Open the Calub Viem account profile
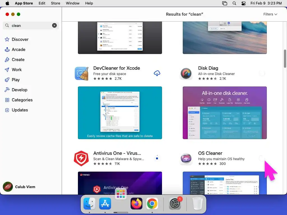This screenshot has height=215, width=287. (19, 187)
